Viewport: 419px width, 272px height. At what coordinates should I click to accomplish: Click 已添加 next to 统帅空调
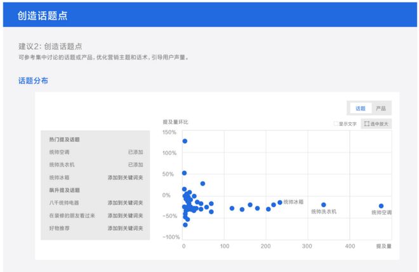[135, 152]
